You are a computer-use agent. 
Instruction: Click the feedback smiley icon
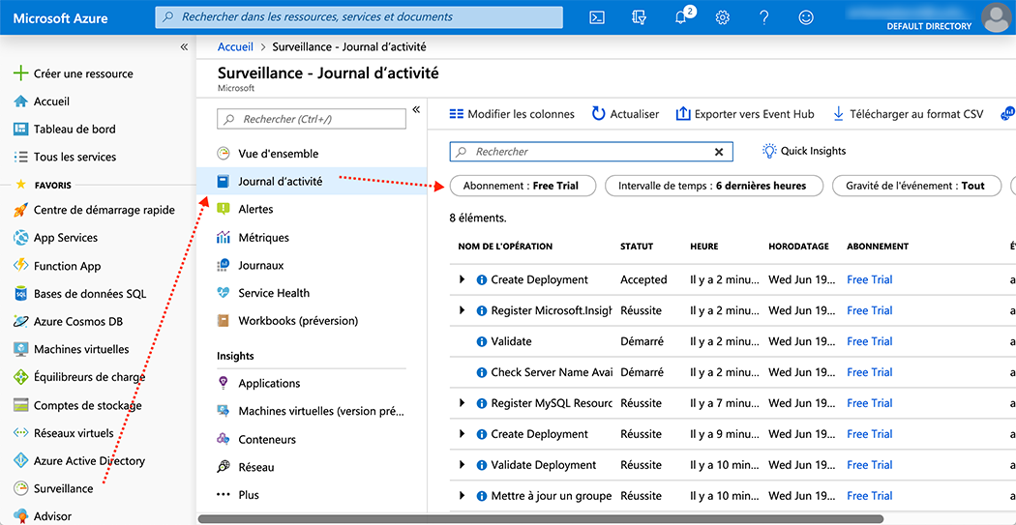click(x=805, y=18)
